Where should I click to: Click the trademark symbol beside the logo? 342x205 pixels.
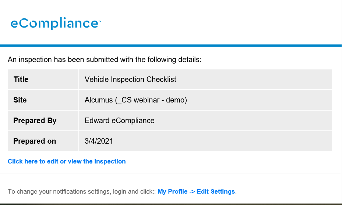[x=100, y=21]
